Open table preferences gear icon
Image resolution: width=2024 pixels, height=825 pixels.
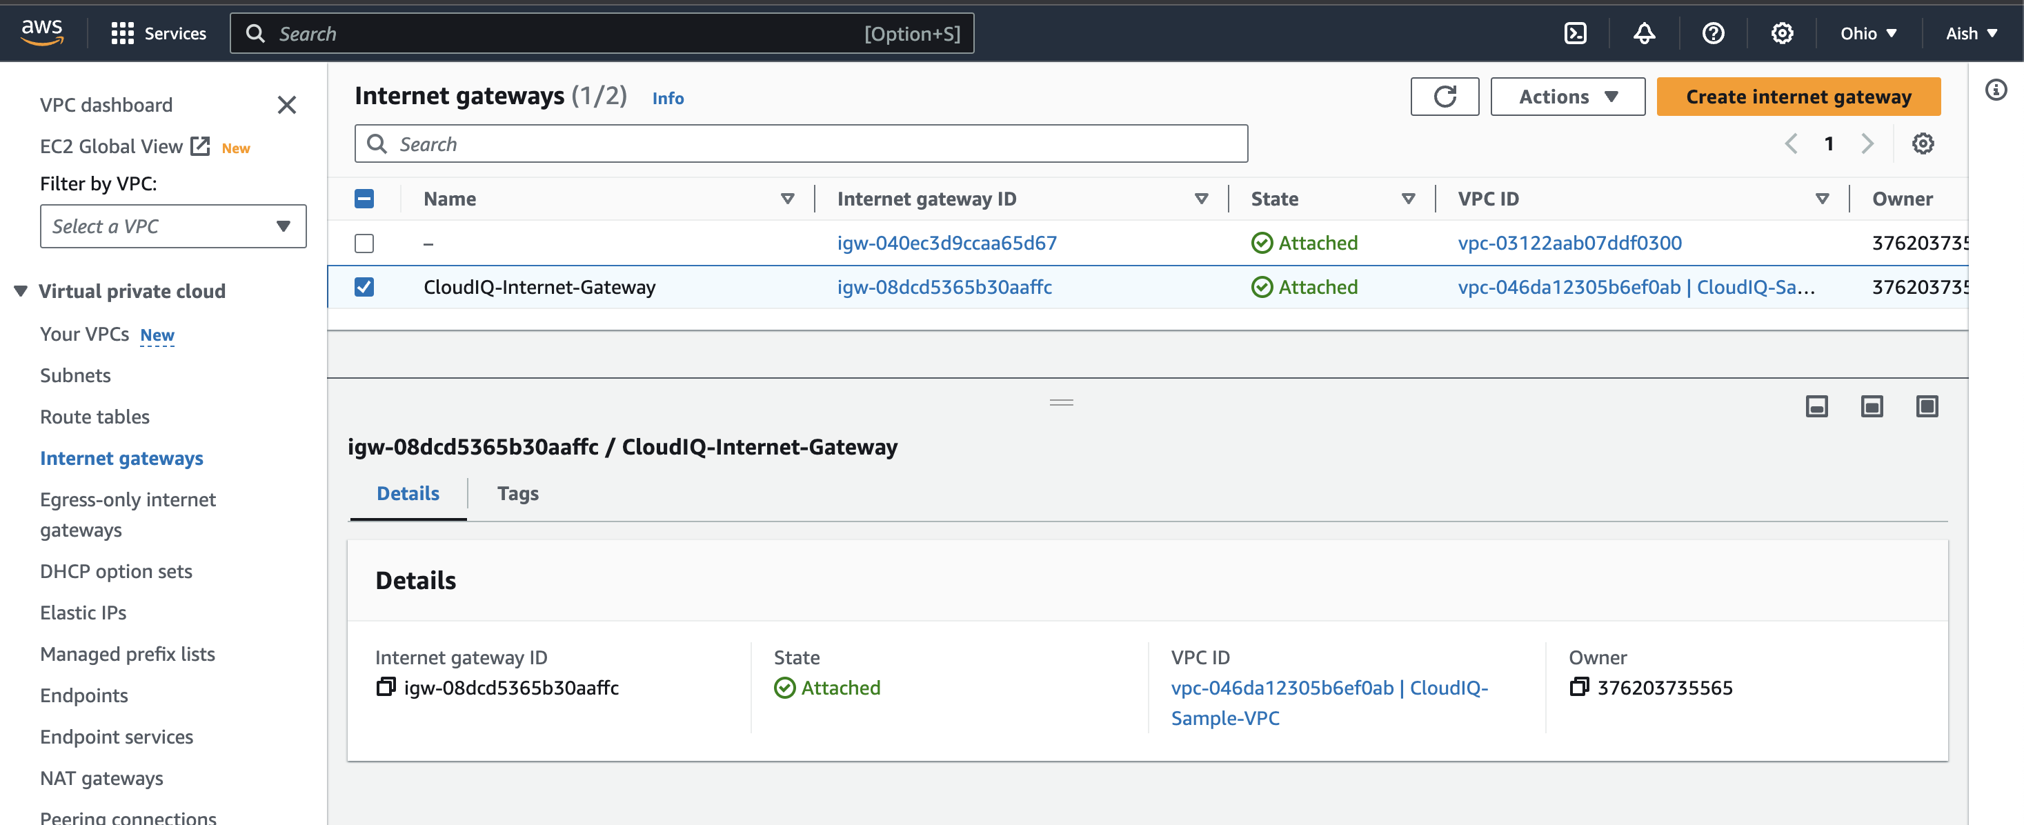(x=1923, y=143)
